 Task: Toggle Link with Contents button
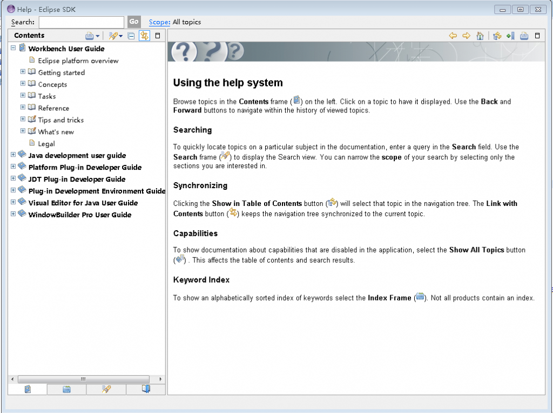pos(144,36)
